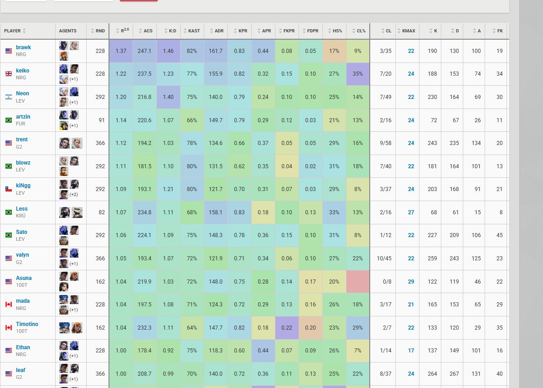Open trent's player profile link
Image resolution: width=543 pixels, height=388 pixels.
22,139
